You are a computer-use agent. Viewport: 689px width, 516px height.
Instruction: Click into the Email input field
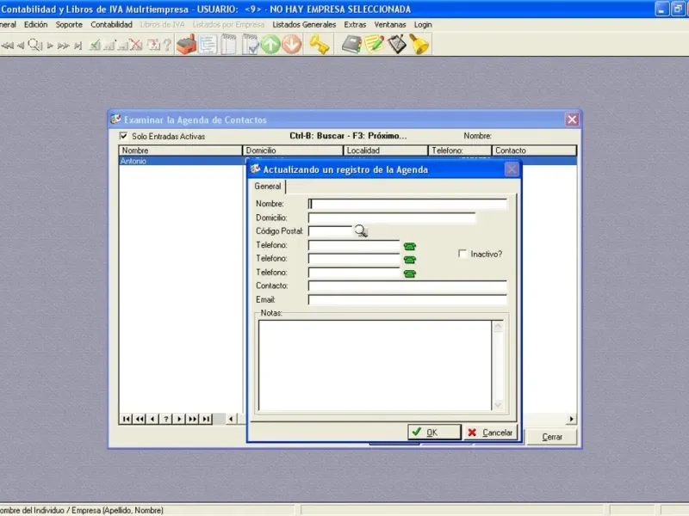407,299
